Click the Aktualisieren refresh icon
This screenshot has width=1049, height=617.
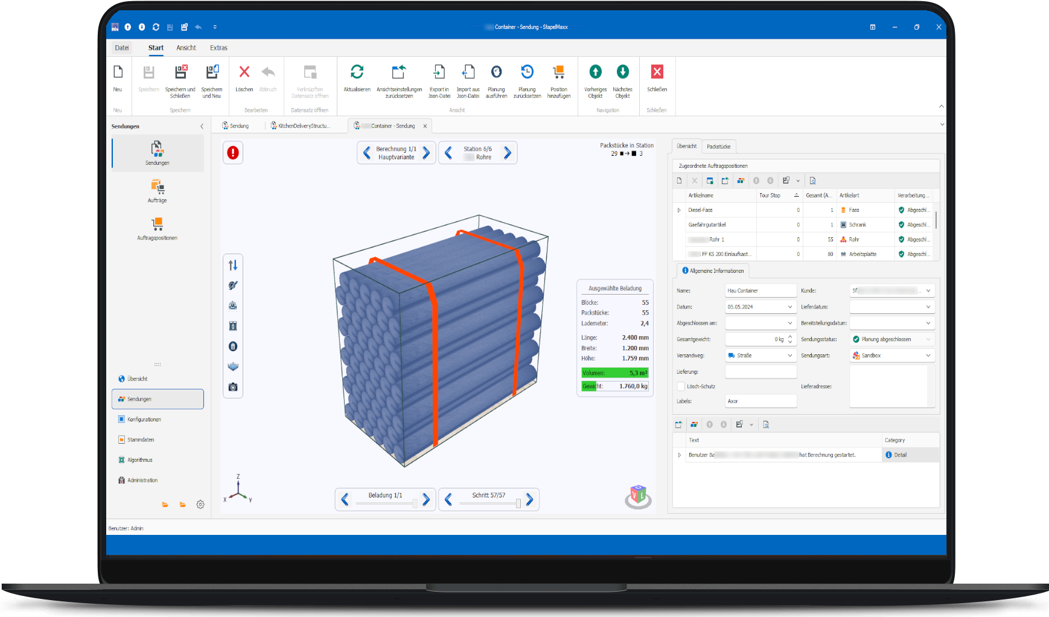click(x=357, y=72)
